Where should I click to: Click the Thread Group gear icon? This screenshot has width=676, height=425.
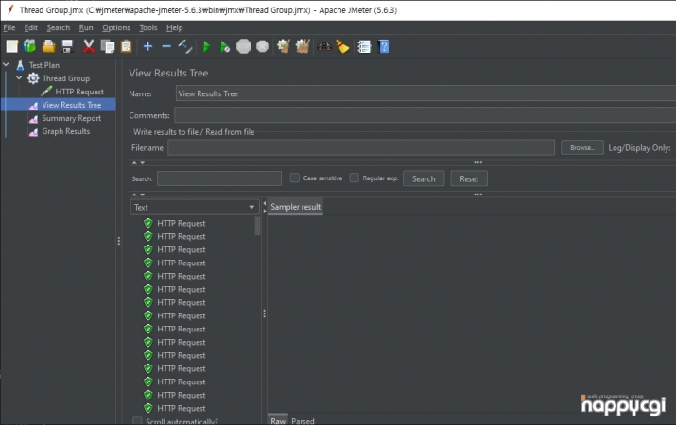pyautogui.click(x=33, y=78)
